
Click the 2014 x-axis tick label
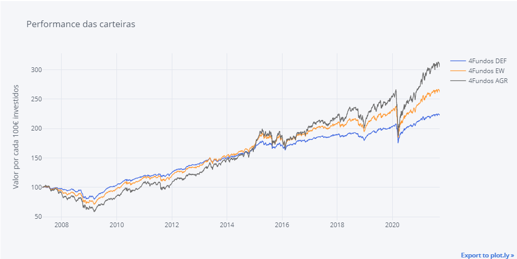coord(227,226)
